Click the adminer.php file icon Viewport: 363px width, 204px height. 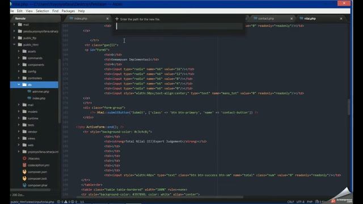[x=29, y=92]
